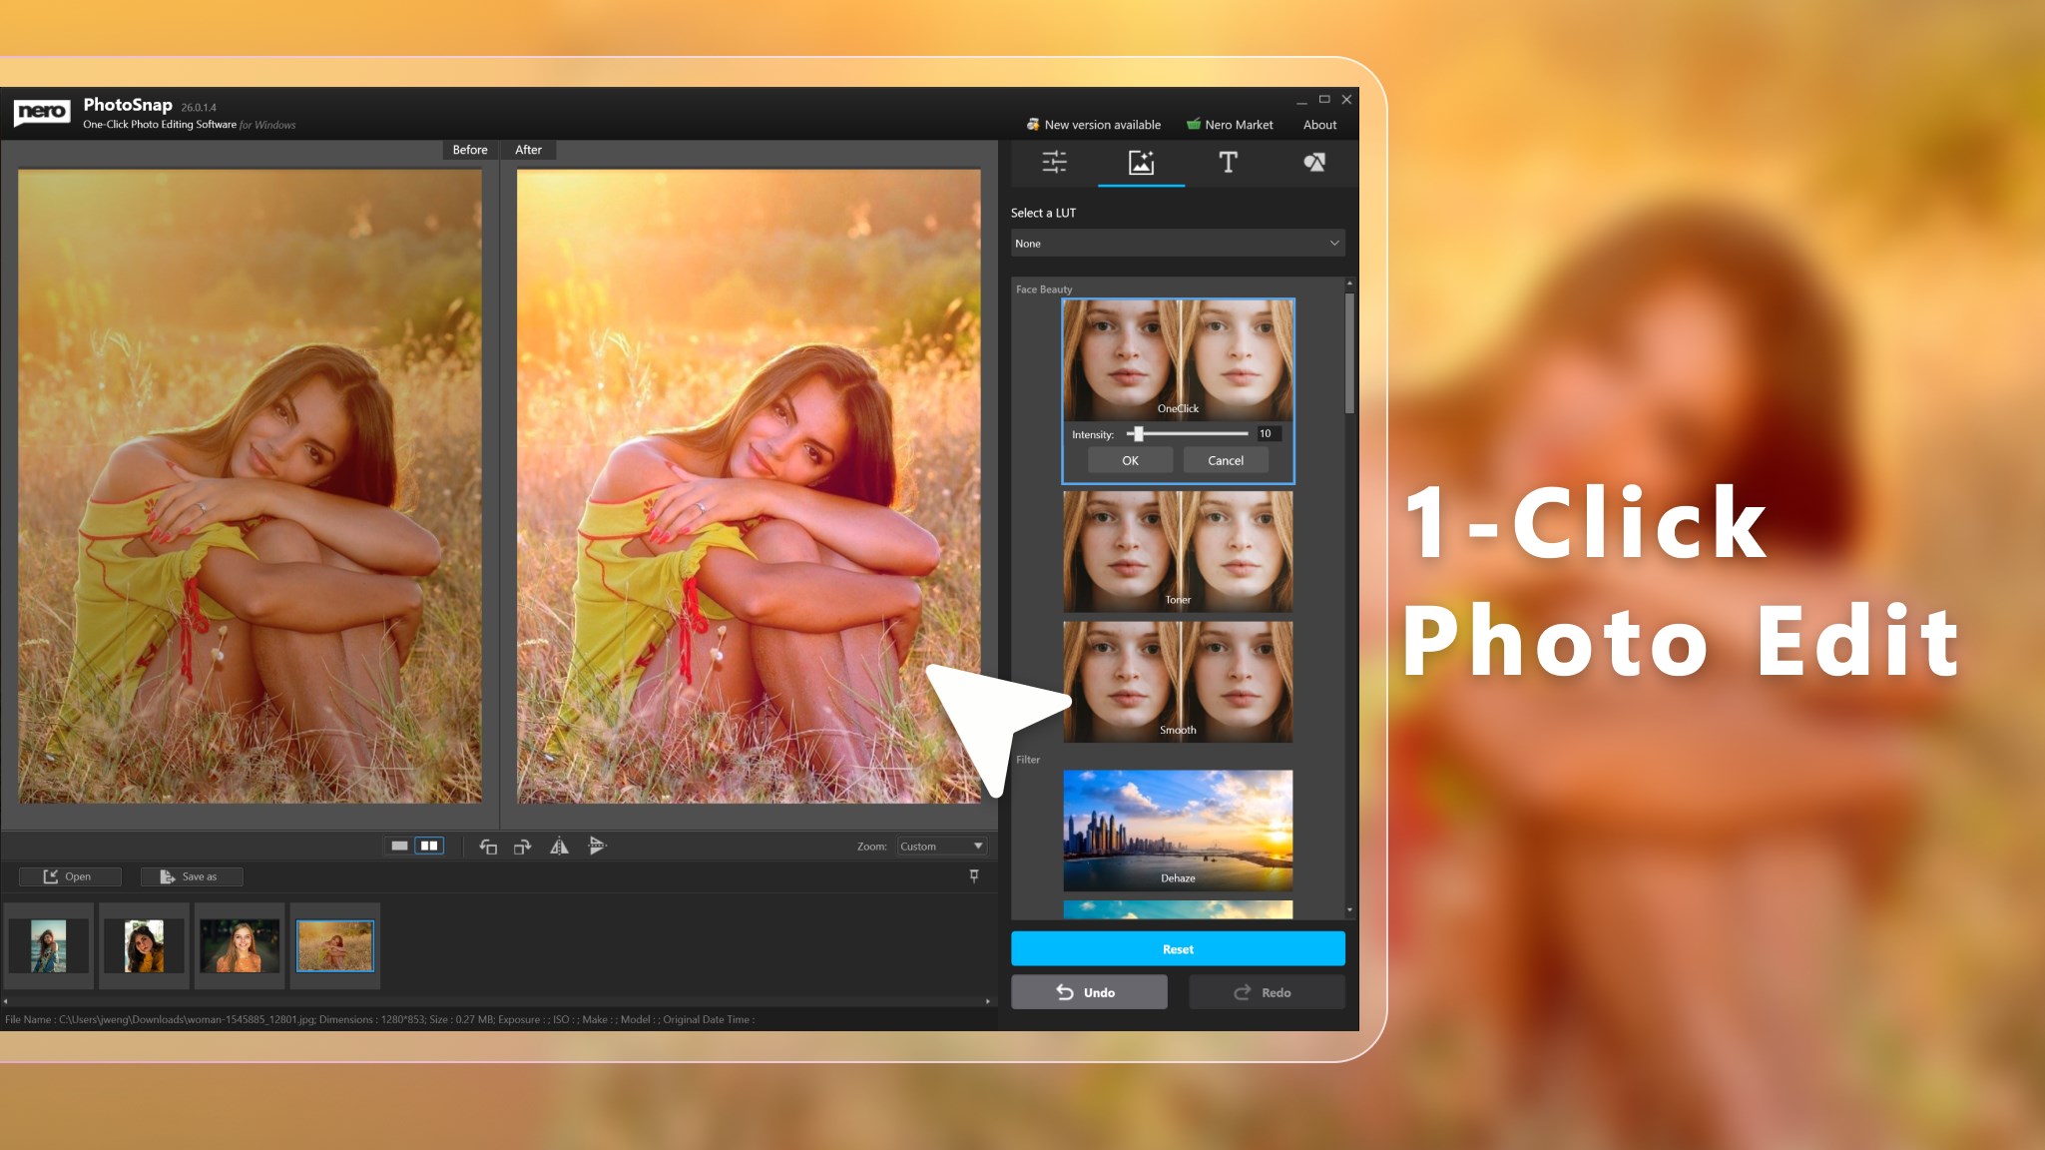Switch to side-by-side compare view
The height and width of the screenshot is (1150, 2045).
point(429,846)
